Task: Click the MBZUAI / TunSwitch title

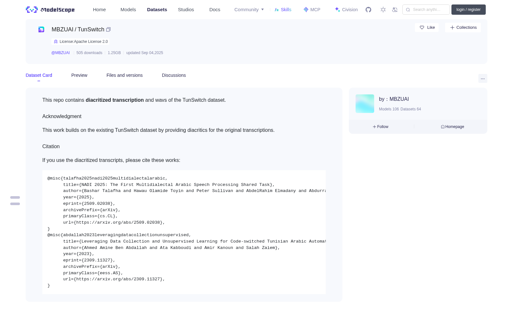Action: (78, 29)
